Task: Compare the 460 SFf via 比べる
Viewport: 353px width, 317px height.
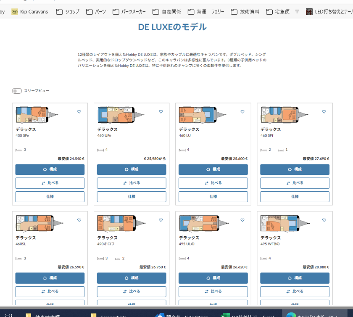Action: tap(295, 183)
